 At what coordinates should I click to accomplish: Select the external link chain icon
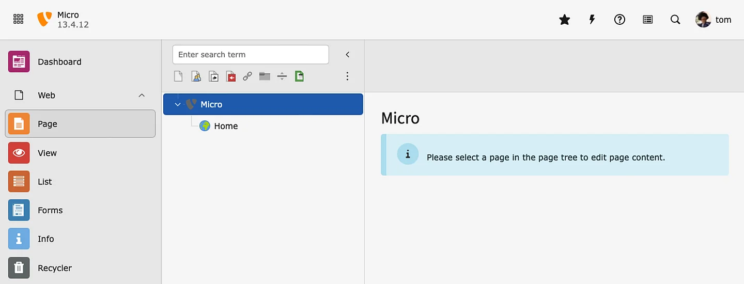(247, 76)
